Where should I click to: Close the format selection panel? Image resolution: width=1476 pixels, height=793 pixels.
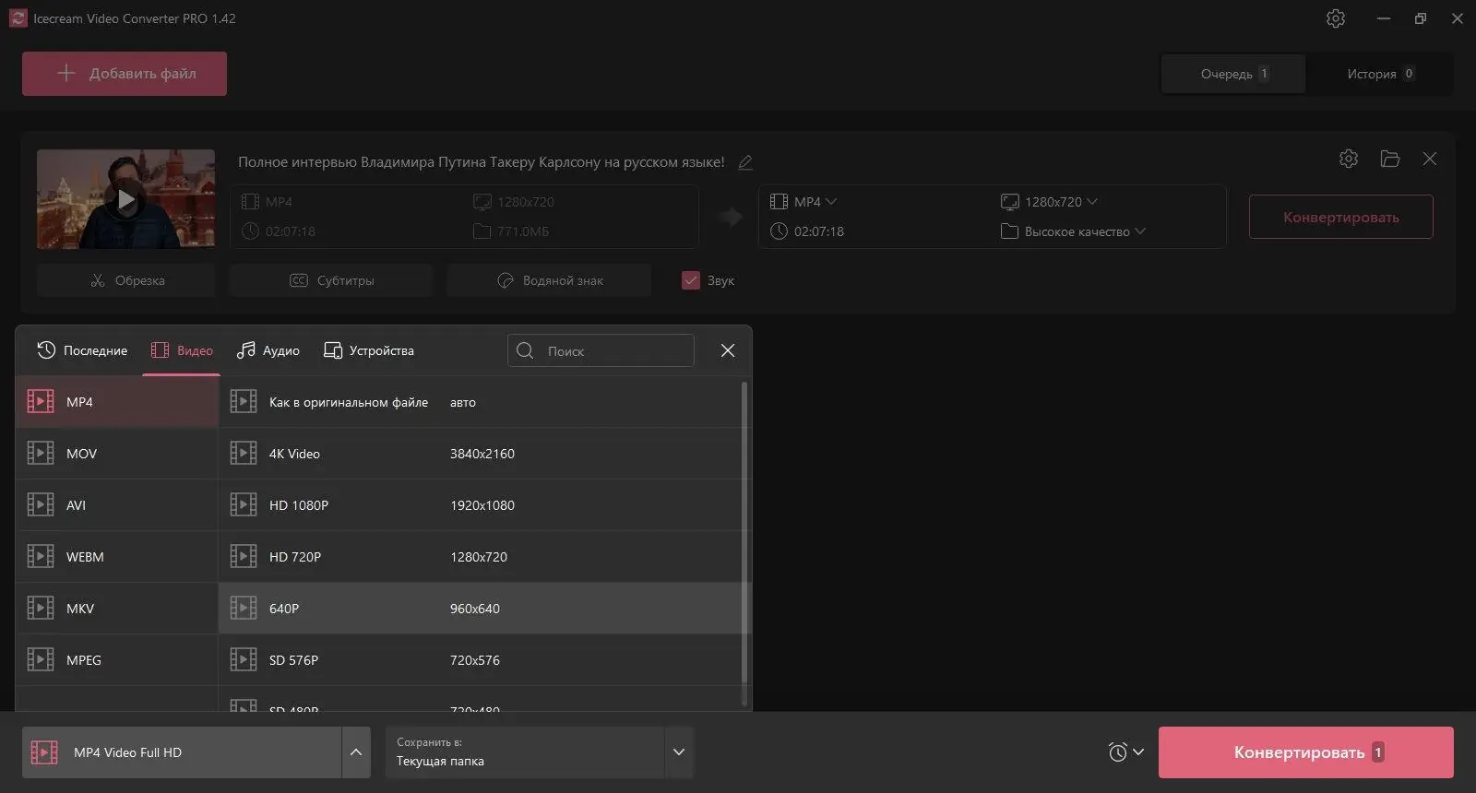[x=728, y=350]
